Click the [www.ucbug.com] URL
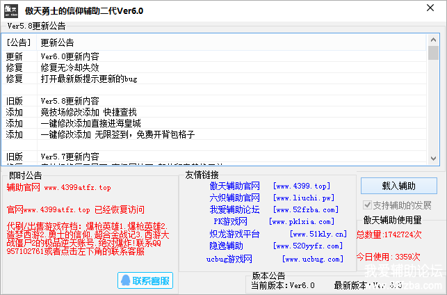 pos(313,260)
